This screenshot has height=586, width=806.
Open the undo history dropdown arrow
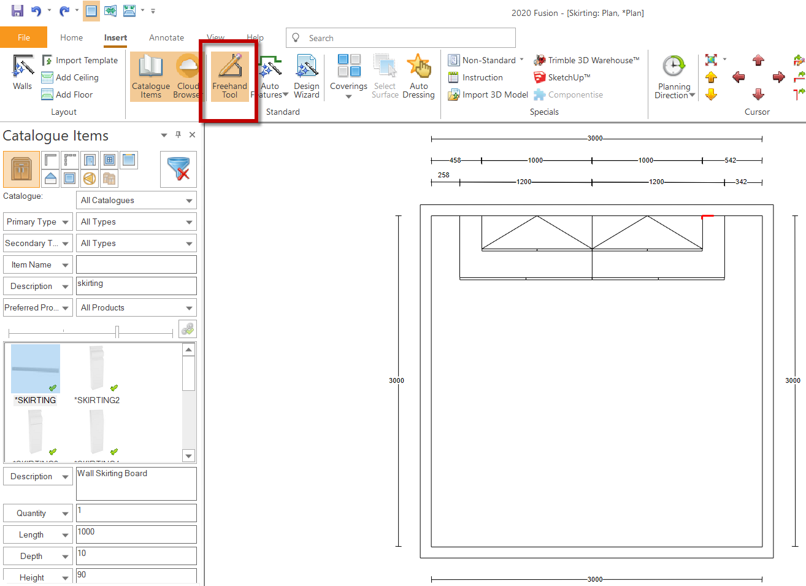pyautogui.click(x=49, y=10)
